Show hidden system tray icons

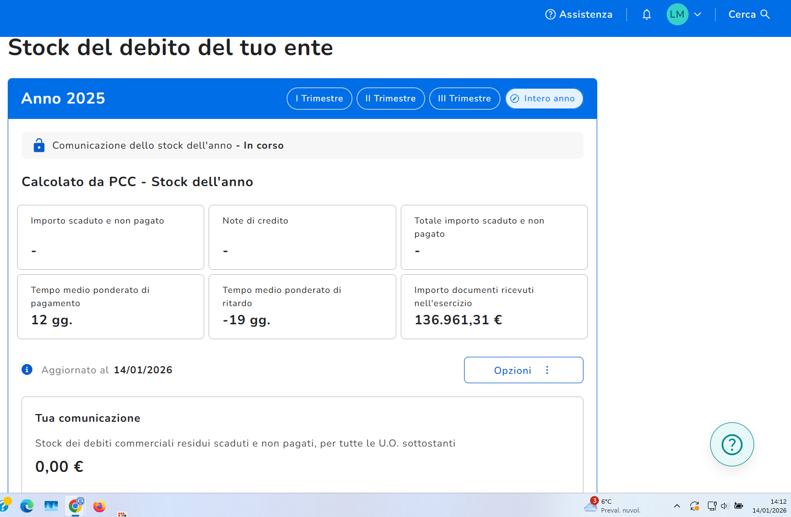click(677, 506)
